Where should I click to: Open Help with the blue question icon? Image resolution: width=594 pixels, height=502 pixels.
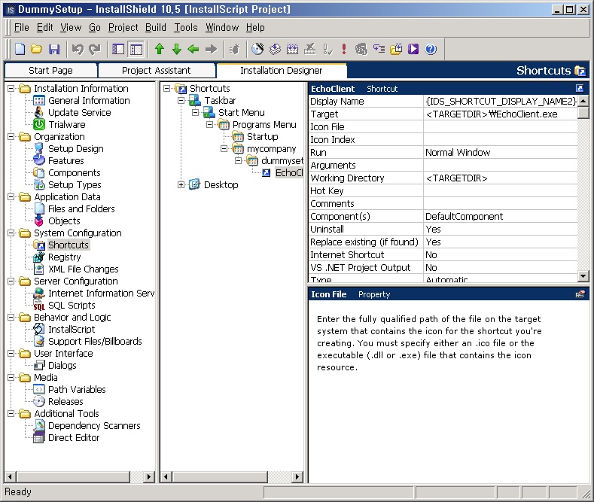pos(431,49)
